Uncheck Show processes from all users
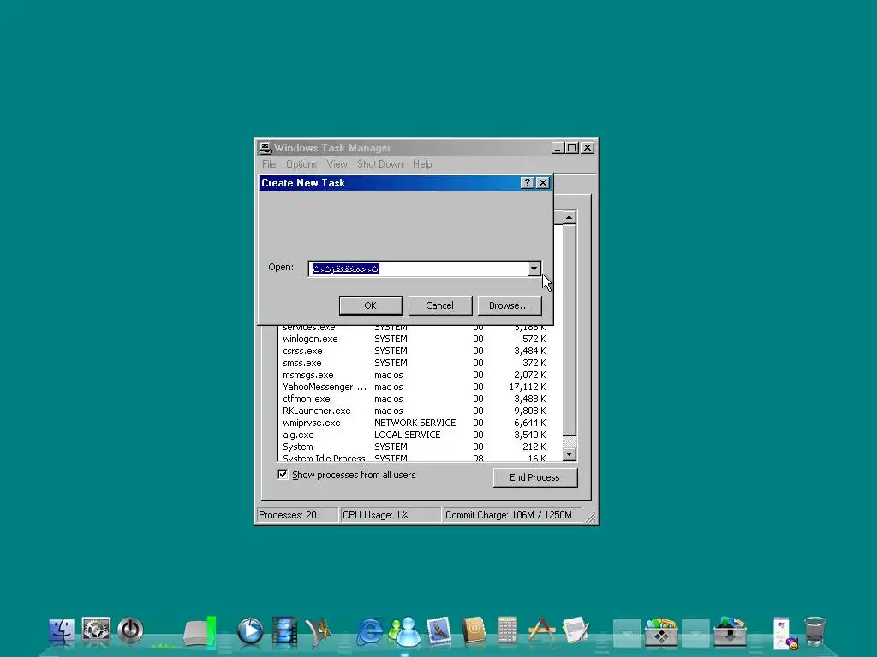The height and width of the screenshot is (657, 877). pos(283,474)
